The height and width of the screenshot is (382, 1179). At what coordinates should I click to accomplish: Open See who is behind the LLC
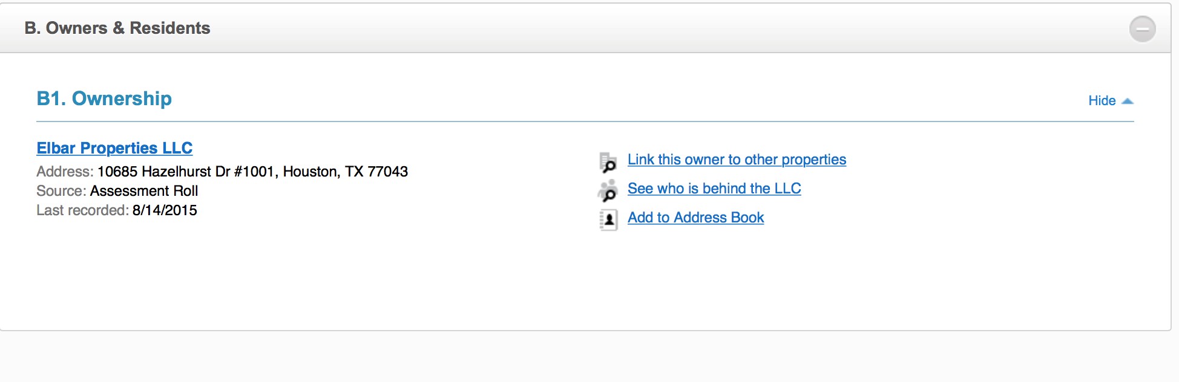pos(714,189)
